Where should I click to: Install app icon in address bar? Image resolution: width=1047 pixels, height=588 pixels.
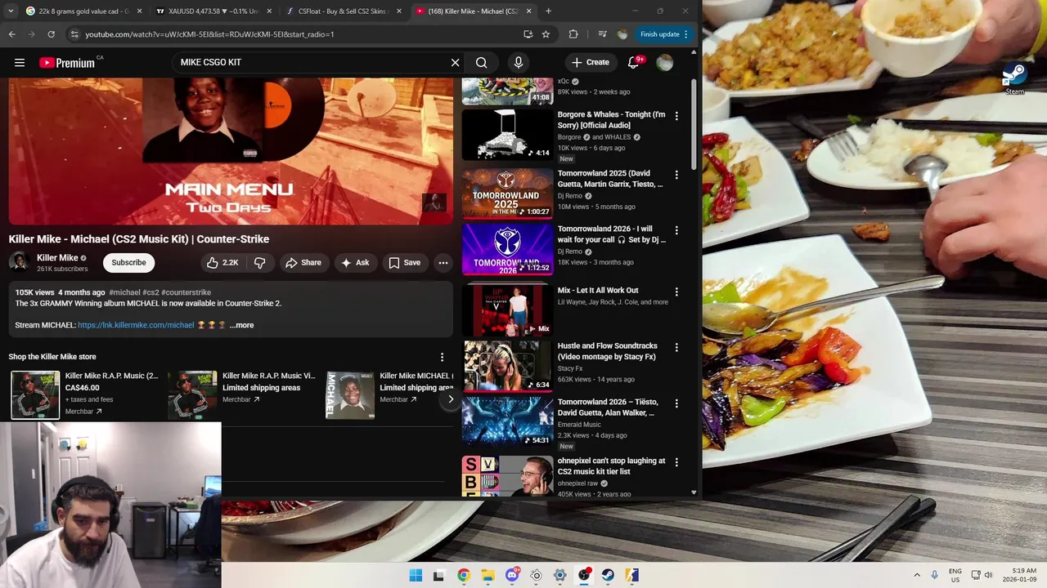click(528, 34)
